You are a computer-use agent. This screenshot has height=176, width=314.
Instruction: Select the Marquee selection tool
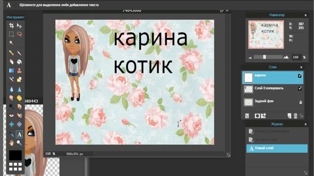click(x=11, y=34)
